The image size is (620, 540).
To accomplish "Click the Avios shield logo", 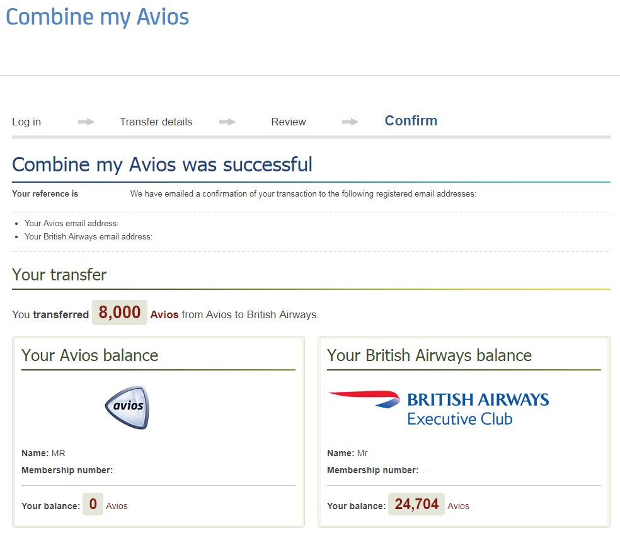I will (x=127, y=407).
